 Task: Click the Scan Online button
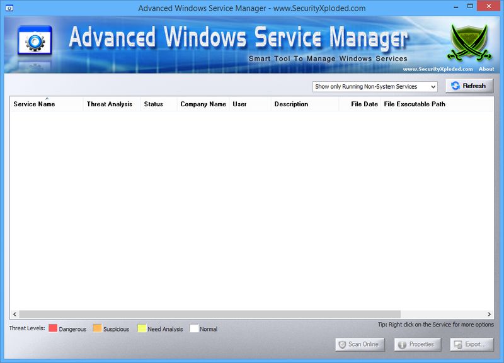point(360,344)
